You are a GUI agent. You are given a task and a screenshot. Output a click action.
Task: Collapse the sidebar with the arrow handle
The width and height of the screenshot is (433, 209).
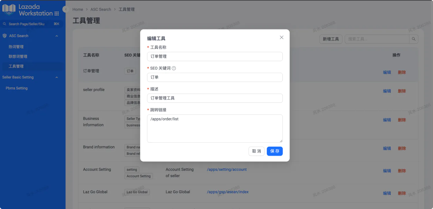coord(66,9)
